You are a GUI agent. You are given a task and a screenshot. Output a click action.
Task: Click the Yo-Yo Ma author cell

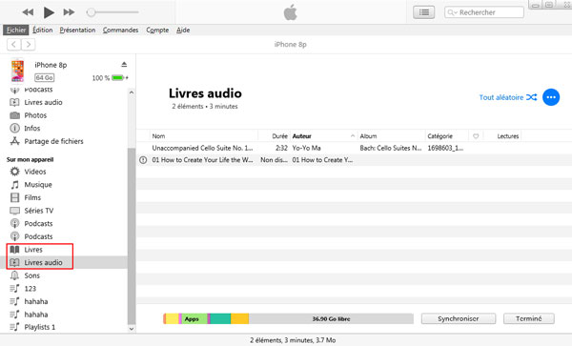[306, 148]
